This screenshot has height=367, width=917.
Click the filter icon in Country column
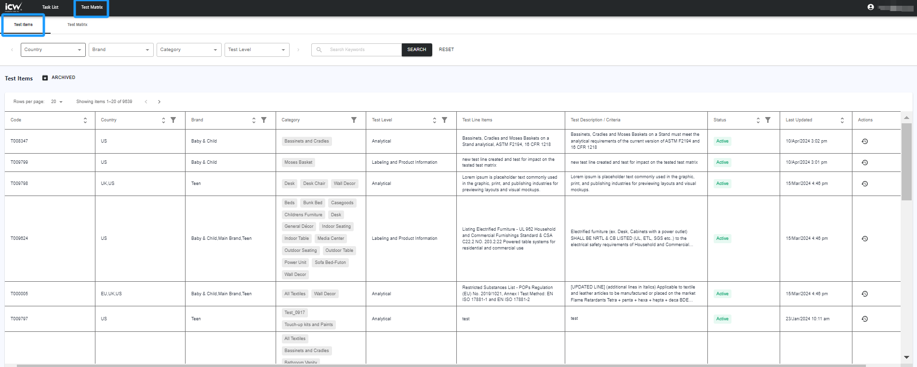click(x=173, y=120)
